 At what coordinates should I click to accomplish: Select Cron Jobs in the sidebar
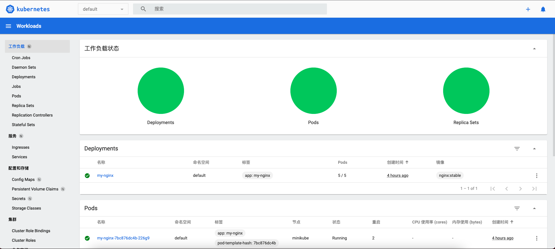[x=21, y=58]
